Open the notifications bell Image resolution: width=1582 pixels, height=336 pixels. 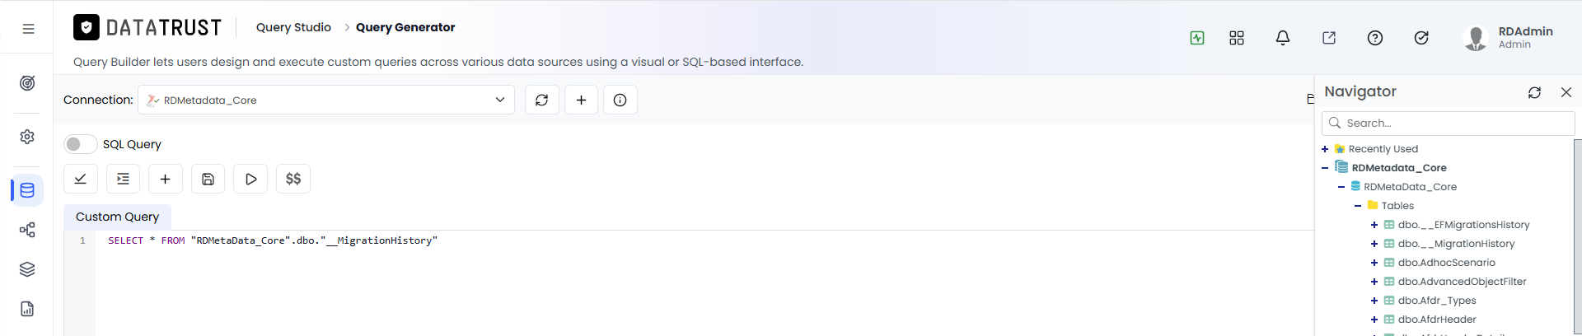pos(1283,38)
